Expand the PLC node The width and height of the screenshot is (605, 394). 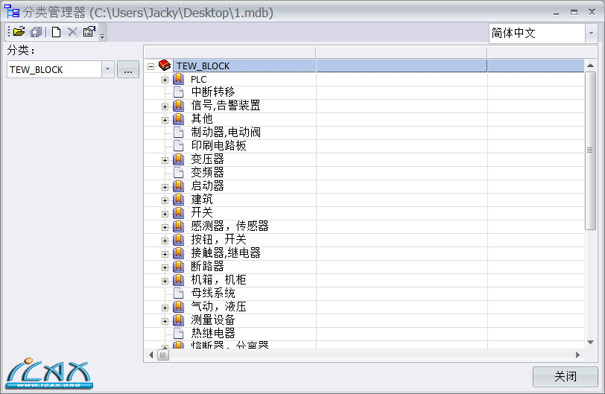point(165,80)
